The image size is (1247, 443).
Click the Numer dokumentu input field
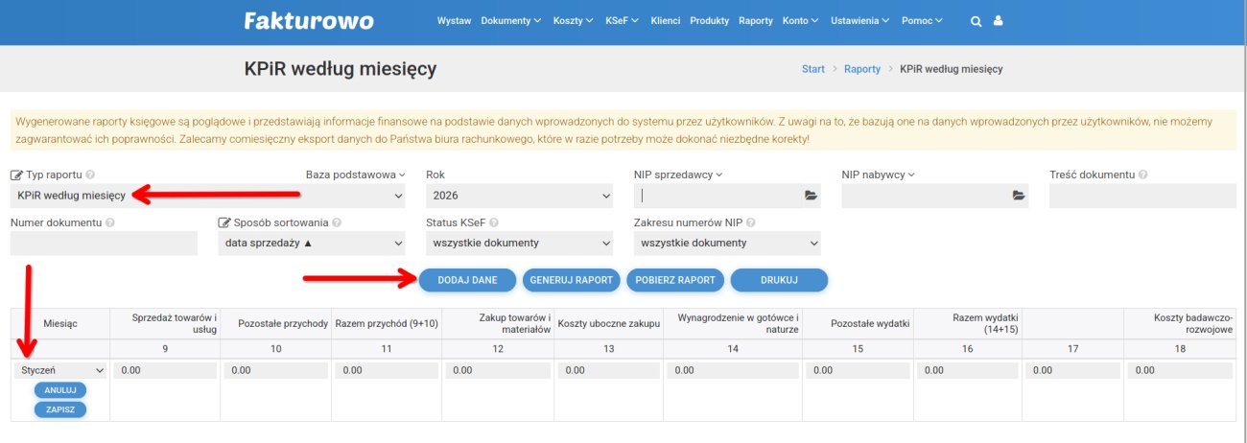(104, 244)
